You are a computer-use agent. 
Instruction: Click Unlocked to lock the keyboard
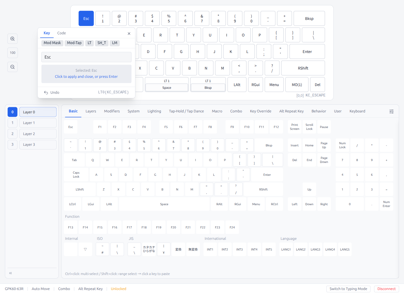[118, 288]
